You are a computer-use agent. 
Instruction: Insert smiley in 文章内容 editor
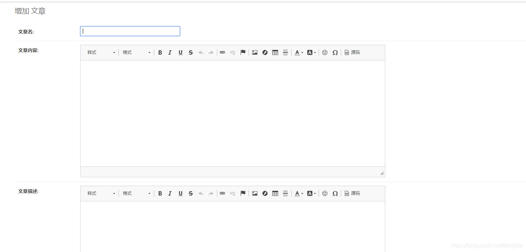point(325,52)
